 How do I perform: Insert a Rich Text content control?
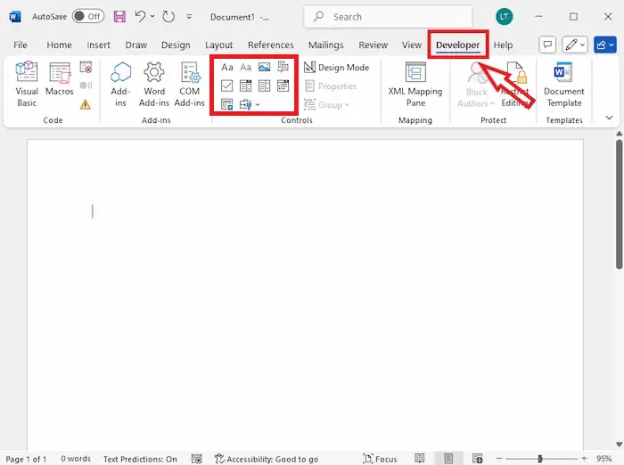point(227,67)
